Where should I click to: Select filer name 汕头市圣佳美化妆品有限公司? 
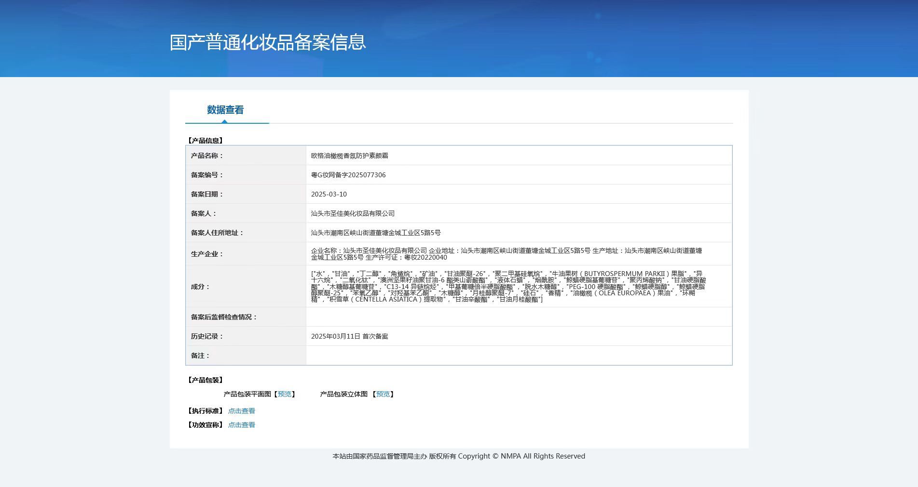353,213
